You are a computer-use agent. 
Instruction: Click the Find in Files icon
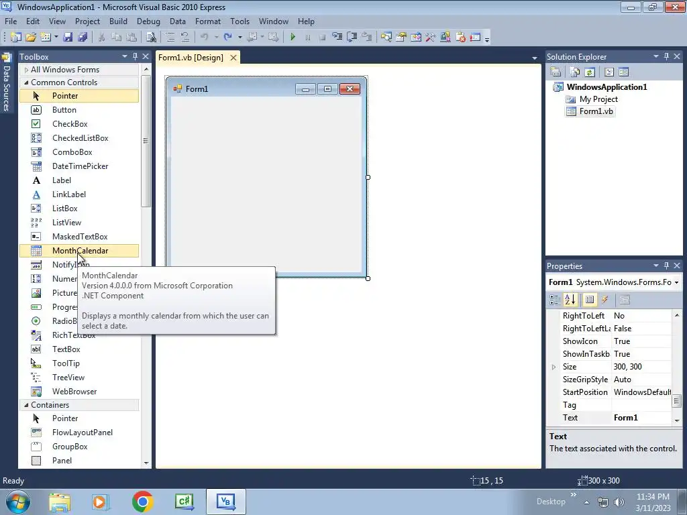coord(151,38)
